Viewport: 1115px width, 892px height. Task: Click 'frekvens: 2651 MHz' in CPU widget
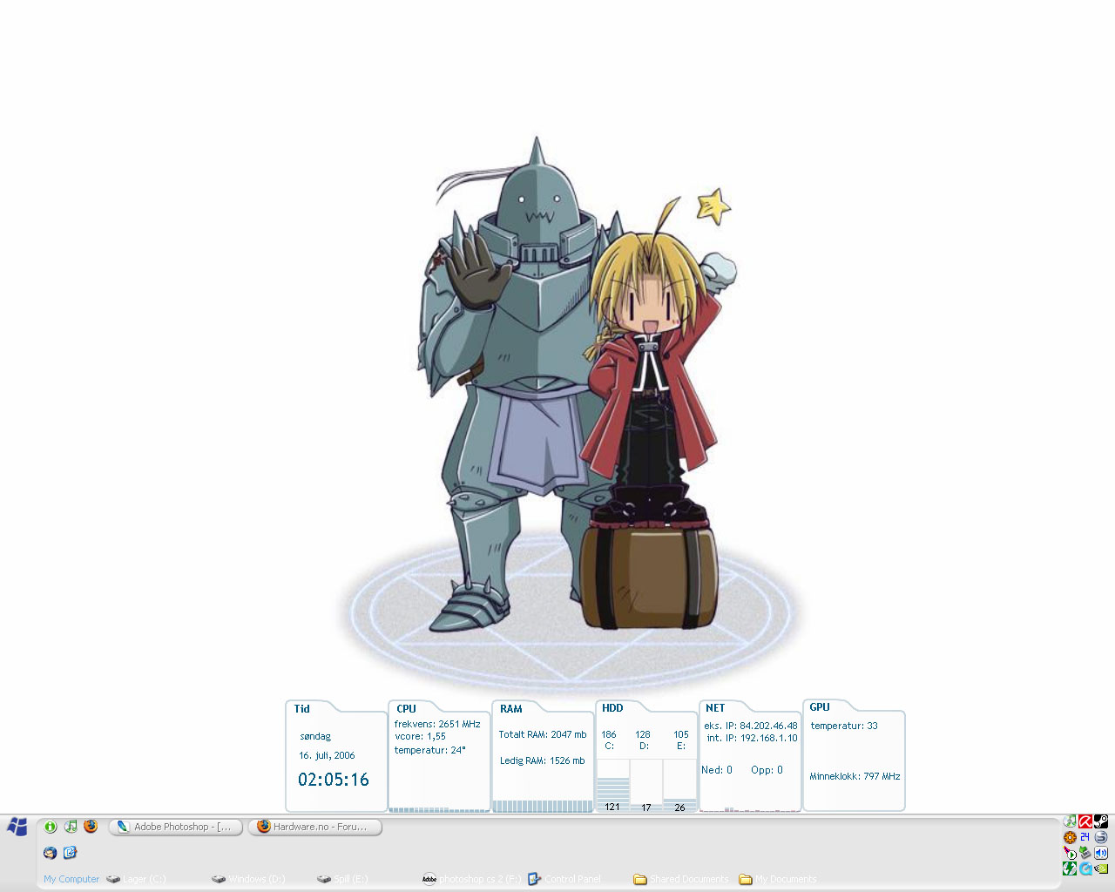(x=437, y=724)
